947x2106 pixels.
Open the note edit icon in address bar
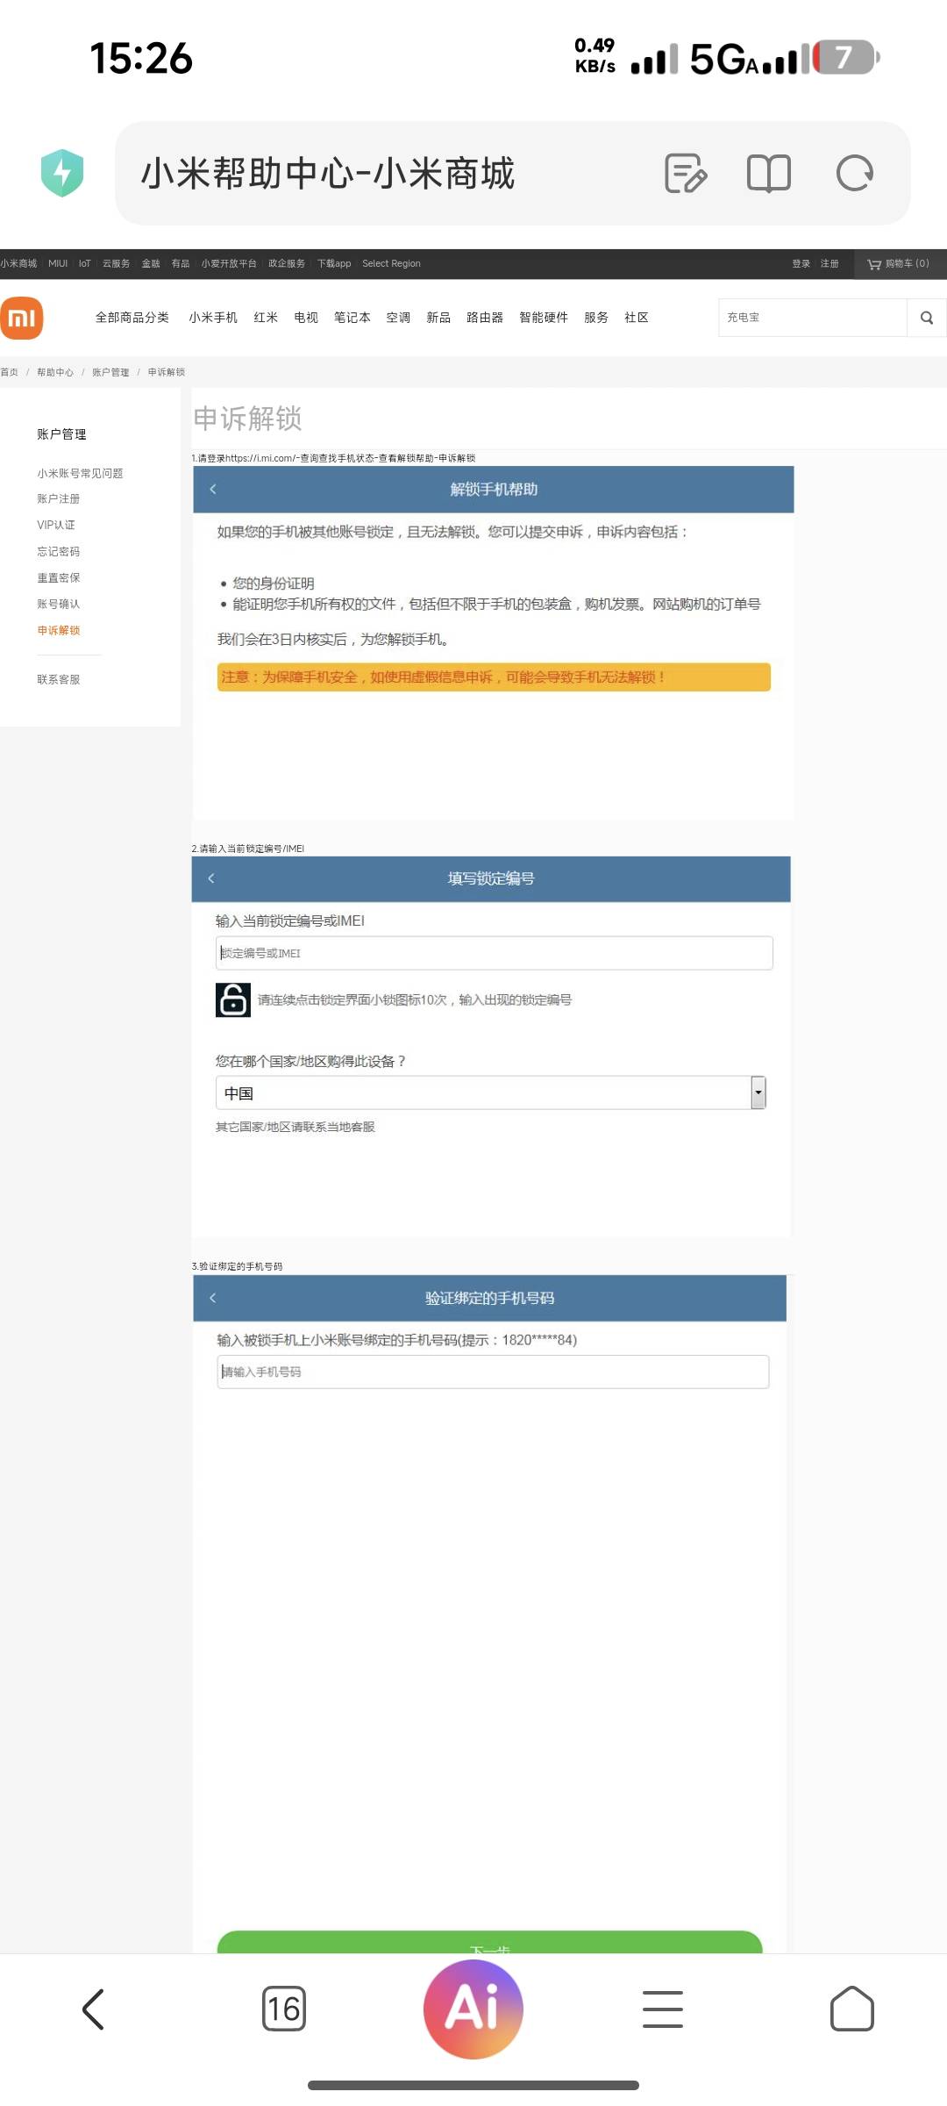(x=686, y=173)
